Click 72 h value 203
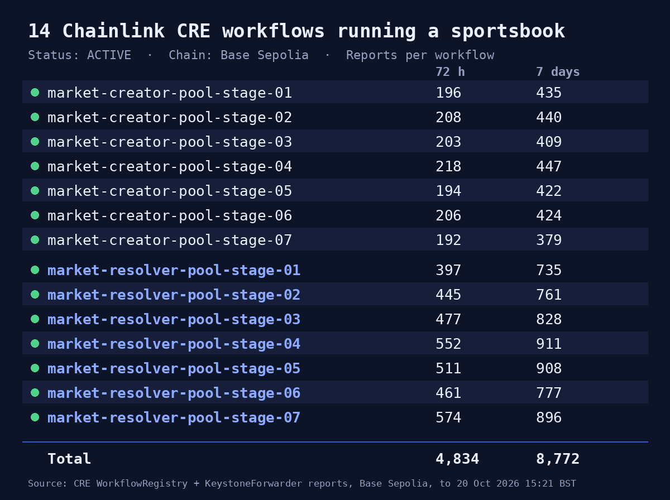Screen dimensions: 670x500 (x=448, y=142)
